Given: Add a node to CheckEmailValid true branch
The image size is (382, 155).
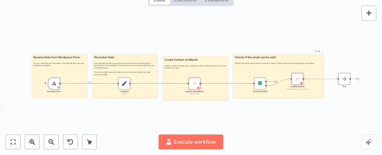Looking at the screenshot, I should [276, 82].
